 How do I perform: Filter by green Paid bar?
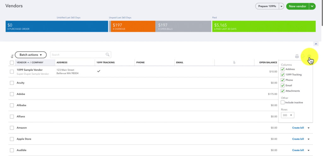(x=264, y=26)
